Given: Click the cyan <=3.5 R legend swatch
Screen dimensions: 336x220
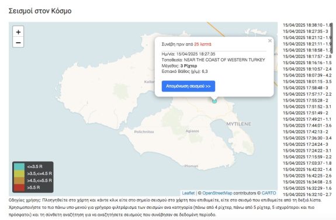Looking at the screenshot, I should [x=19, y=166].
